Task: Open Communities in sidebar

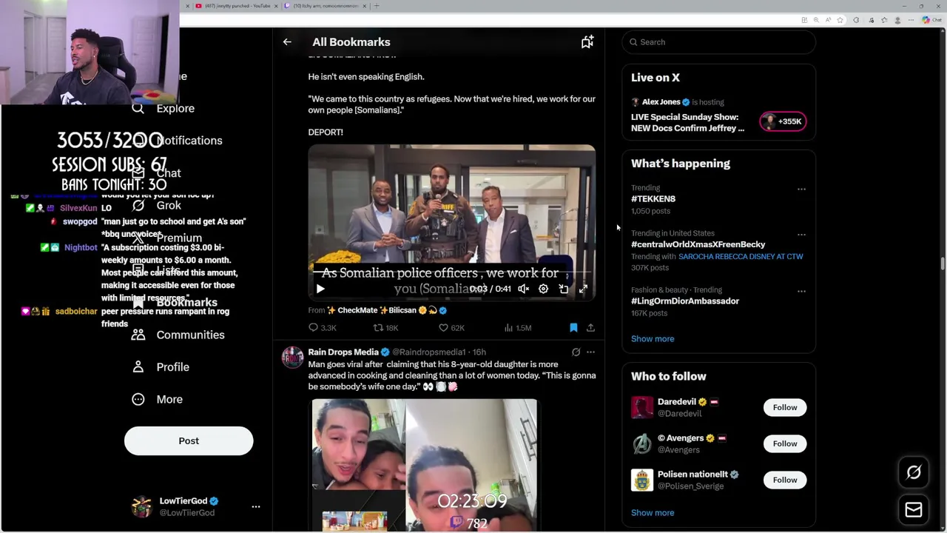Action: pos(178,335)
